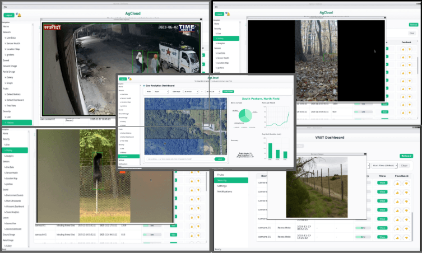This screenshot has height=253, width=422.
Task: Click the bell icon in the Geo-Analytics window
Action: tap(131, 79)
